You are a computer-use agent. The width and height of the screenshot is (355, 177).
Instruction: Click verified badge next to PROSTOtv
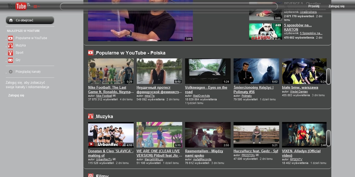coord(257,155)
